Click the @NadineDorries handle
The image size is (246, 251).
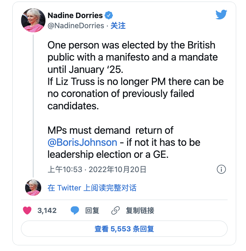(76, 26)
